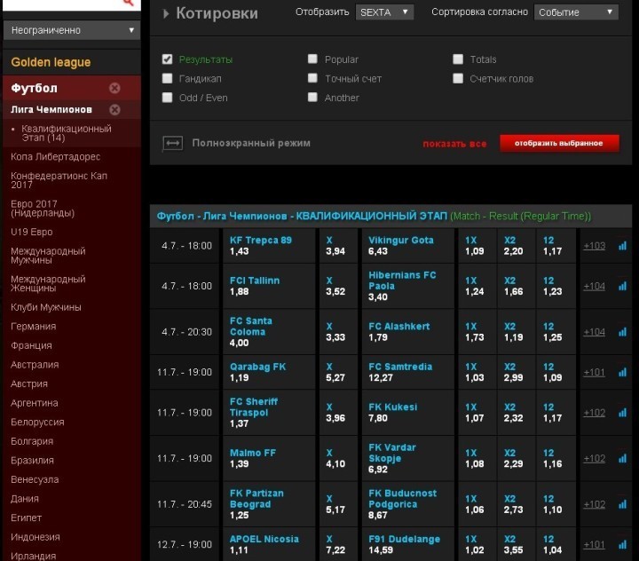Remove Футбол filter with its X icon
Viewport: 639px width, 561px height.
[114, 88]
